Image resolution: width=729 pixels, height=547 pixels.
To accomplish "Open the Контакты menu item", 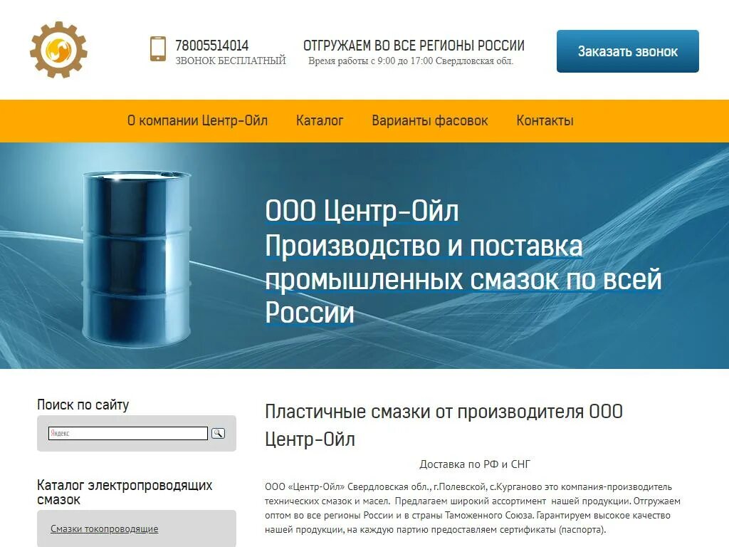I will 545,121.
